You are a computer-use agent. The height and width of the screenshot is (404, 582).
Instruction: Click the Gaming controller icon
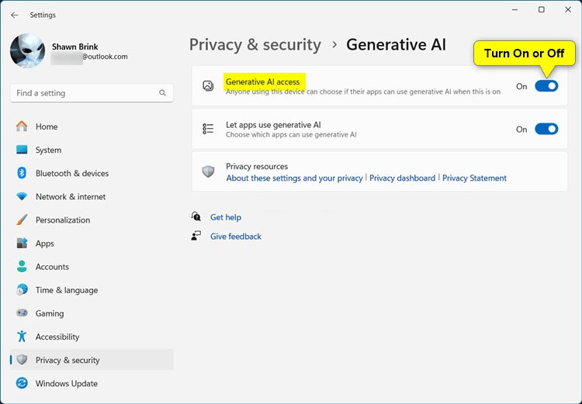tap(22, 313)
